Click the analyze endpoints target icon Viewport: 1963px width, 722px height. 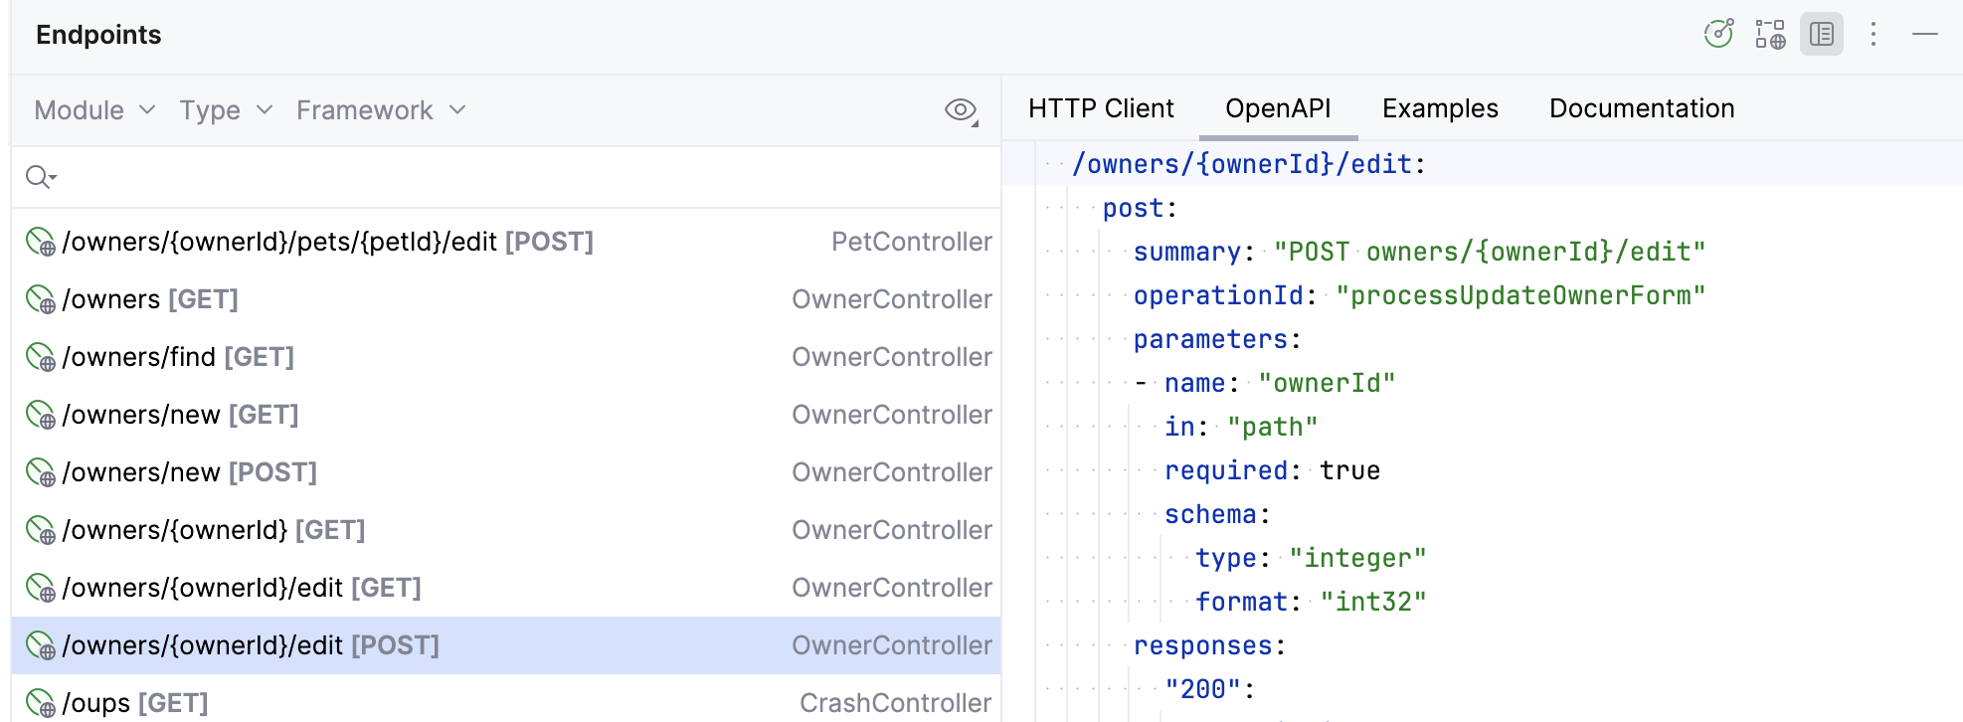[x=1718, y=34]
